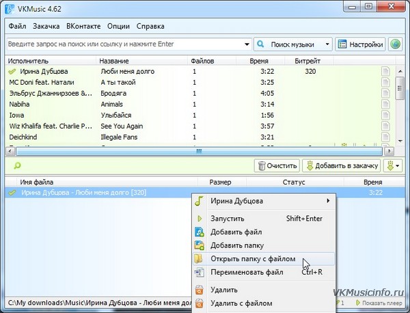Click Показать плеер in the status bar

click(379, 303)
